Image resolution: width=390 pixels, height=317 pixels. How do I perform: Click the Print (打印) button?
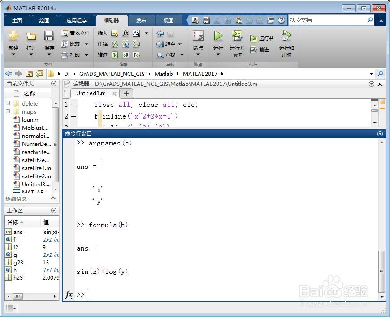click(71, 55)
